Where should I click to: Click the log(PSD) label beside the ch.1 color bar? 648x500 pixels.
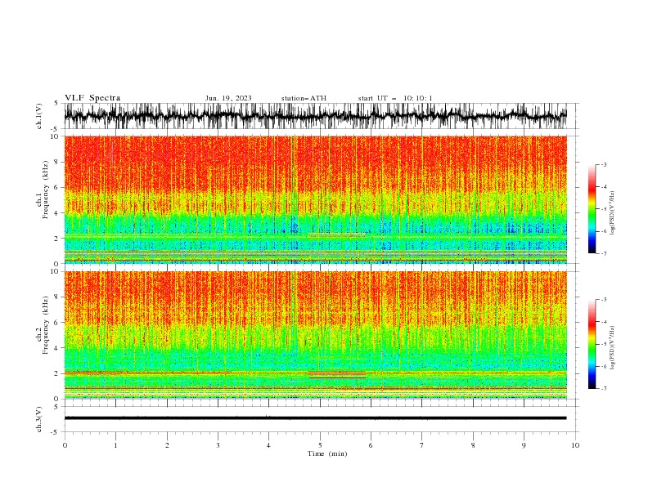click(612, 213)
